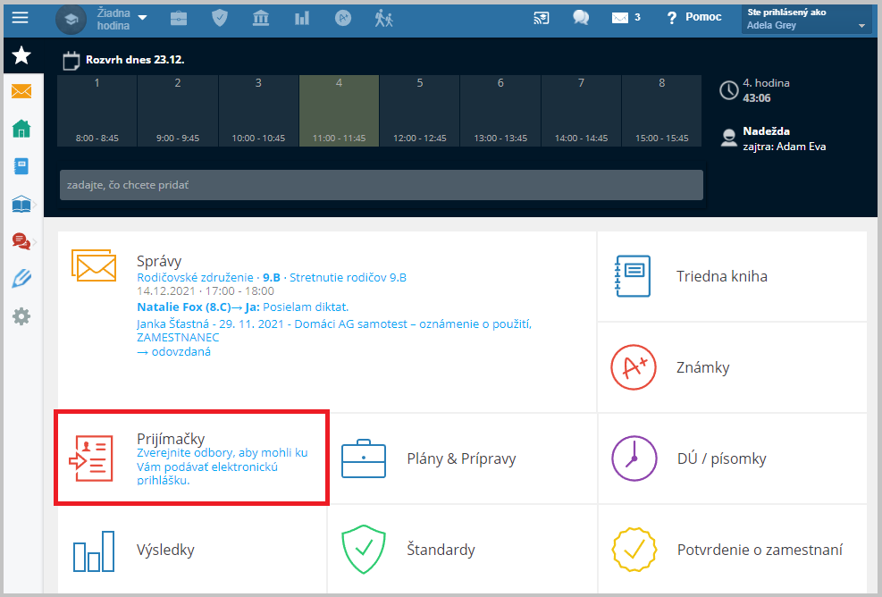Viewport: 882px width, 597px height.
Task: Select timetable period 6 at 13:00 - 13:45
Action: pos(500,111)
